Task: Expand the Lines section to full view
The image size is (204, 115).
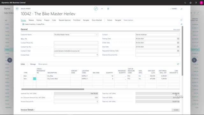Action: click(x=178, y=64)
